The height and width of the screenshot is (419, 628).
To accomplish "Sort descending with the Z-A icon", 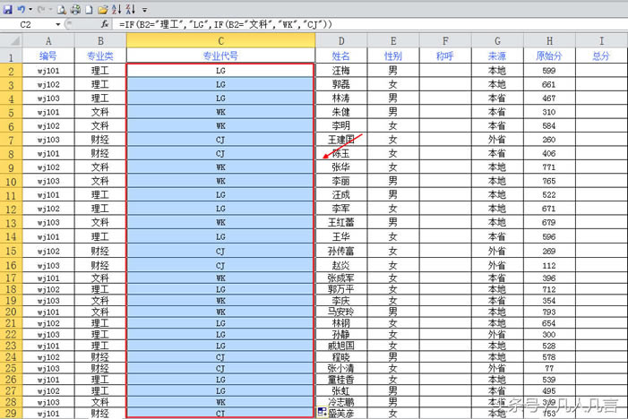I will [x=130, y=10].
